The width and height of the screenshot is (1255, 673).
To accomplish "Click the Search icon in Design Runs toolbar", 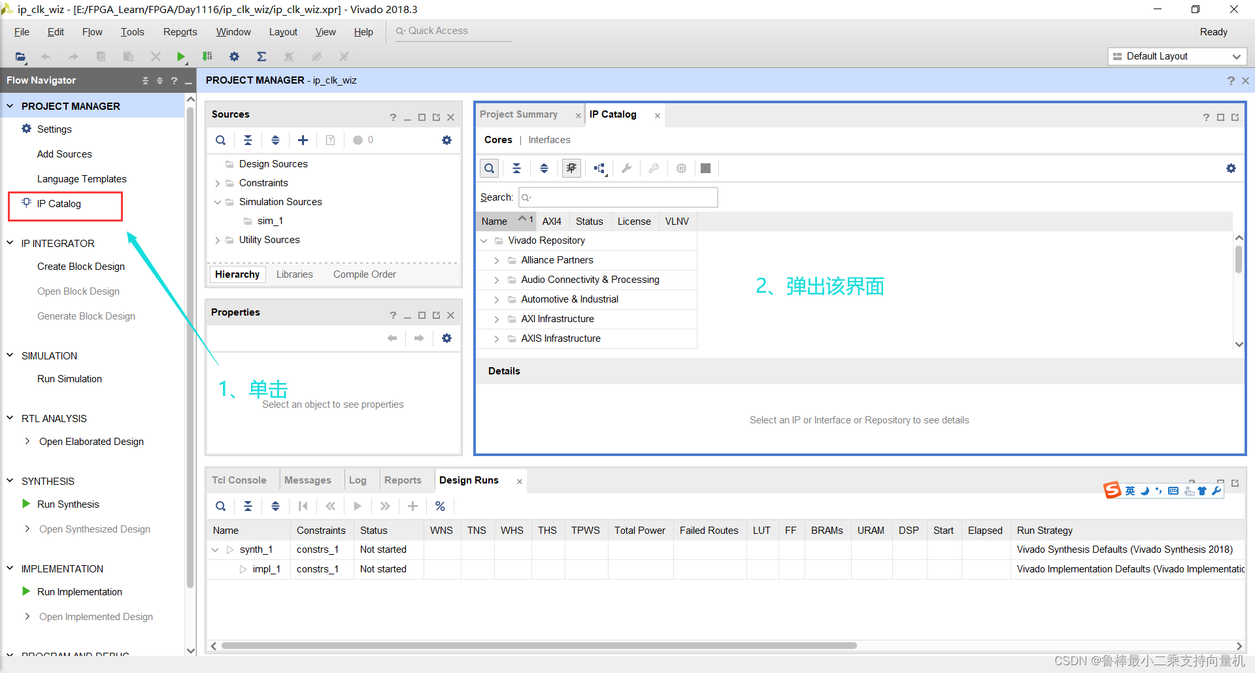I will [x=221, y=506].
